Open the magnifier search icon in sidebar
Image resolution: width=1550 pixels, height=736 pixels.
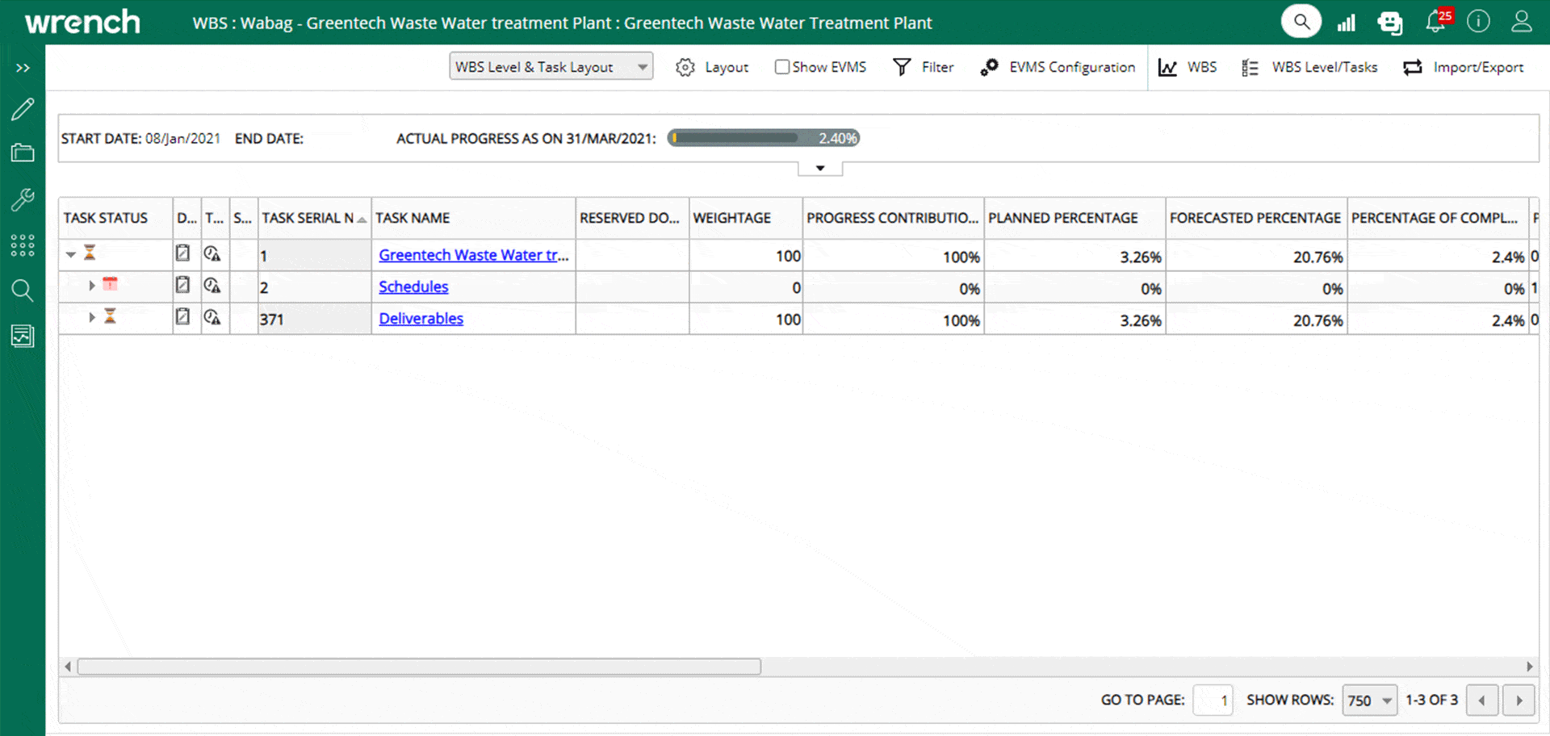tap(23, 290)
